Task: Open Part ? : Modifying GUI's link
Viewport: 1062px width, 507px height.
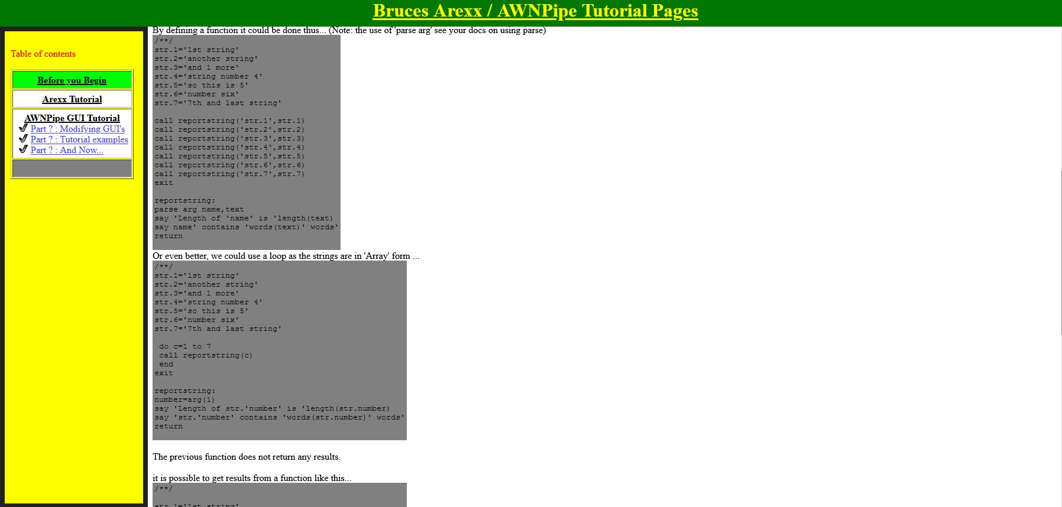Action: point(77,129)
